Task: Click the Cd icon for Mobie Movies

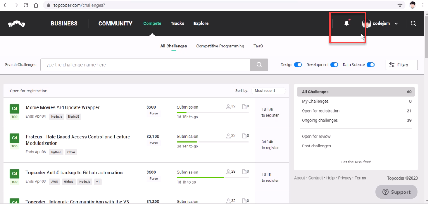Action: 15,109
